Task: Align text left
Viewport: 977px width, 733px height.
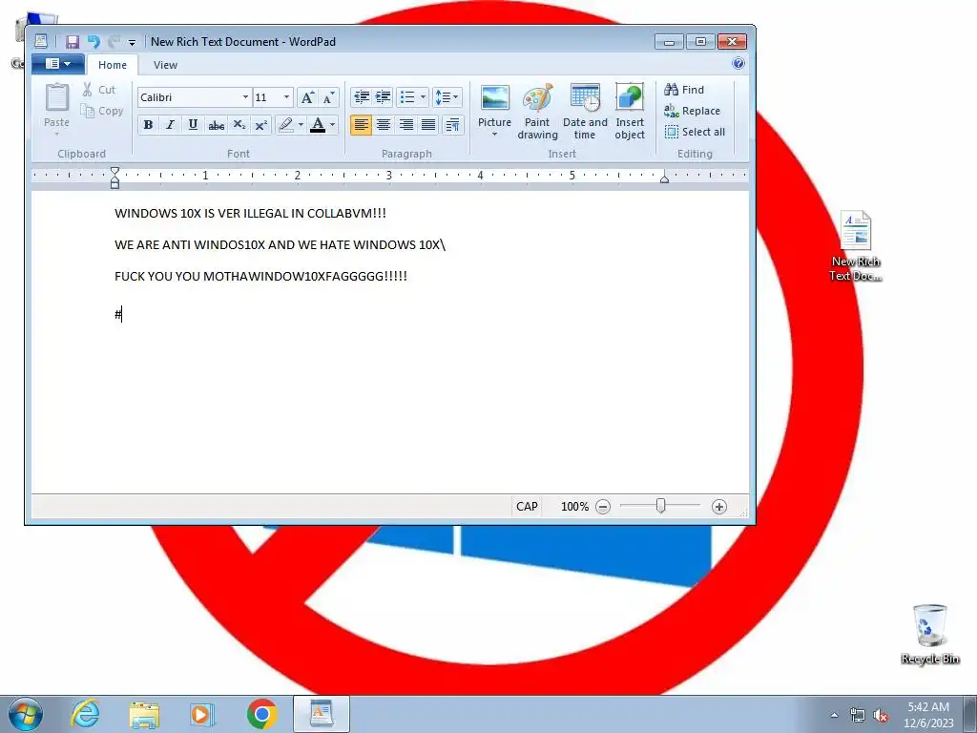Action: tap(362, 125)
